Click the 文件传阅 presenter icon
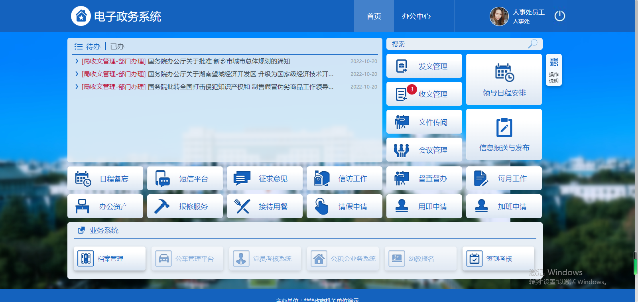The image size is (638, 302). click(402, 122)
